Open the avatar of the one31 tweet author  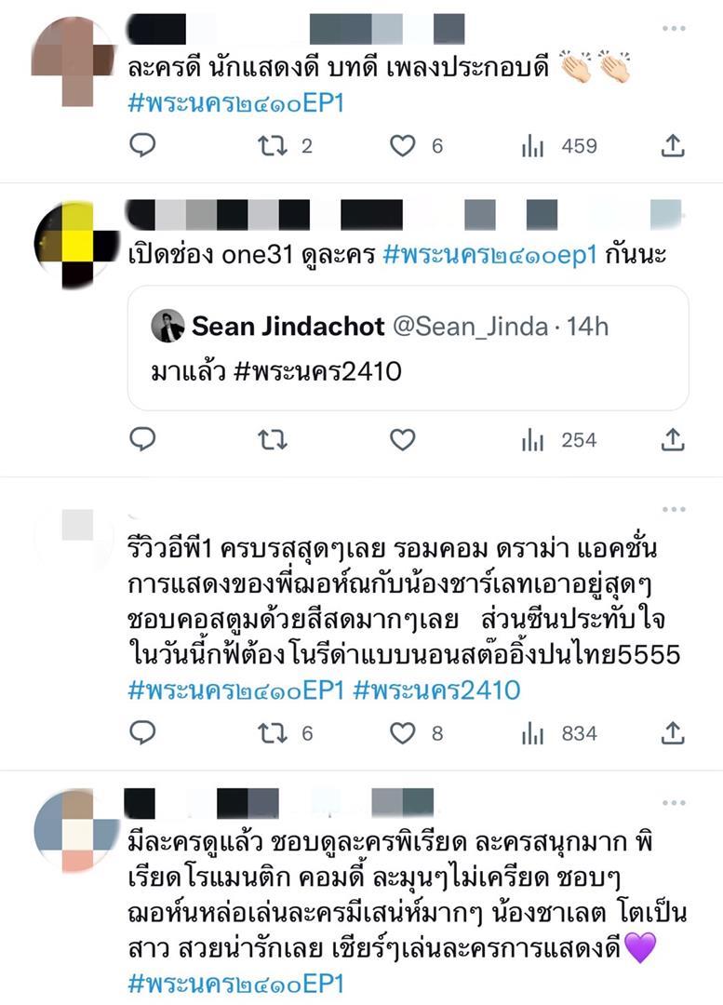[74, 244]
